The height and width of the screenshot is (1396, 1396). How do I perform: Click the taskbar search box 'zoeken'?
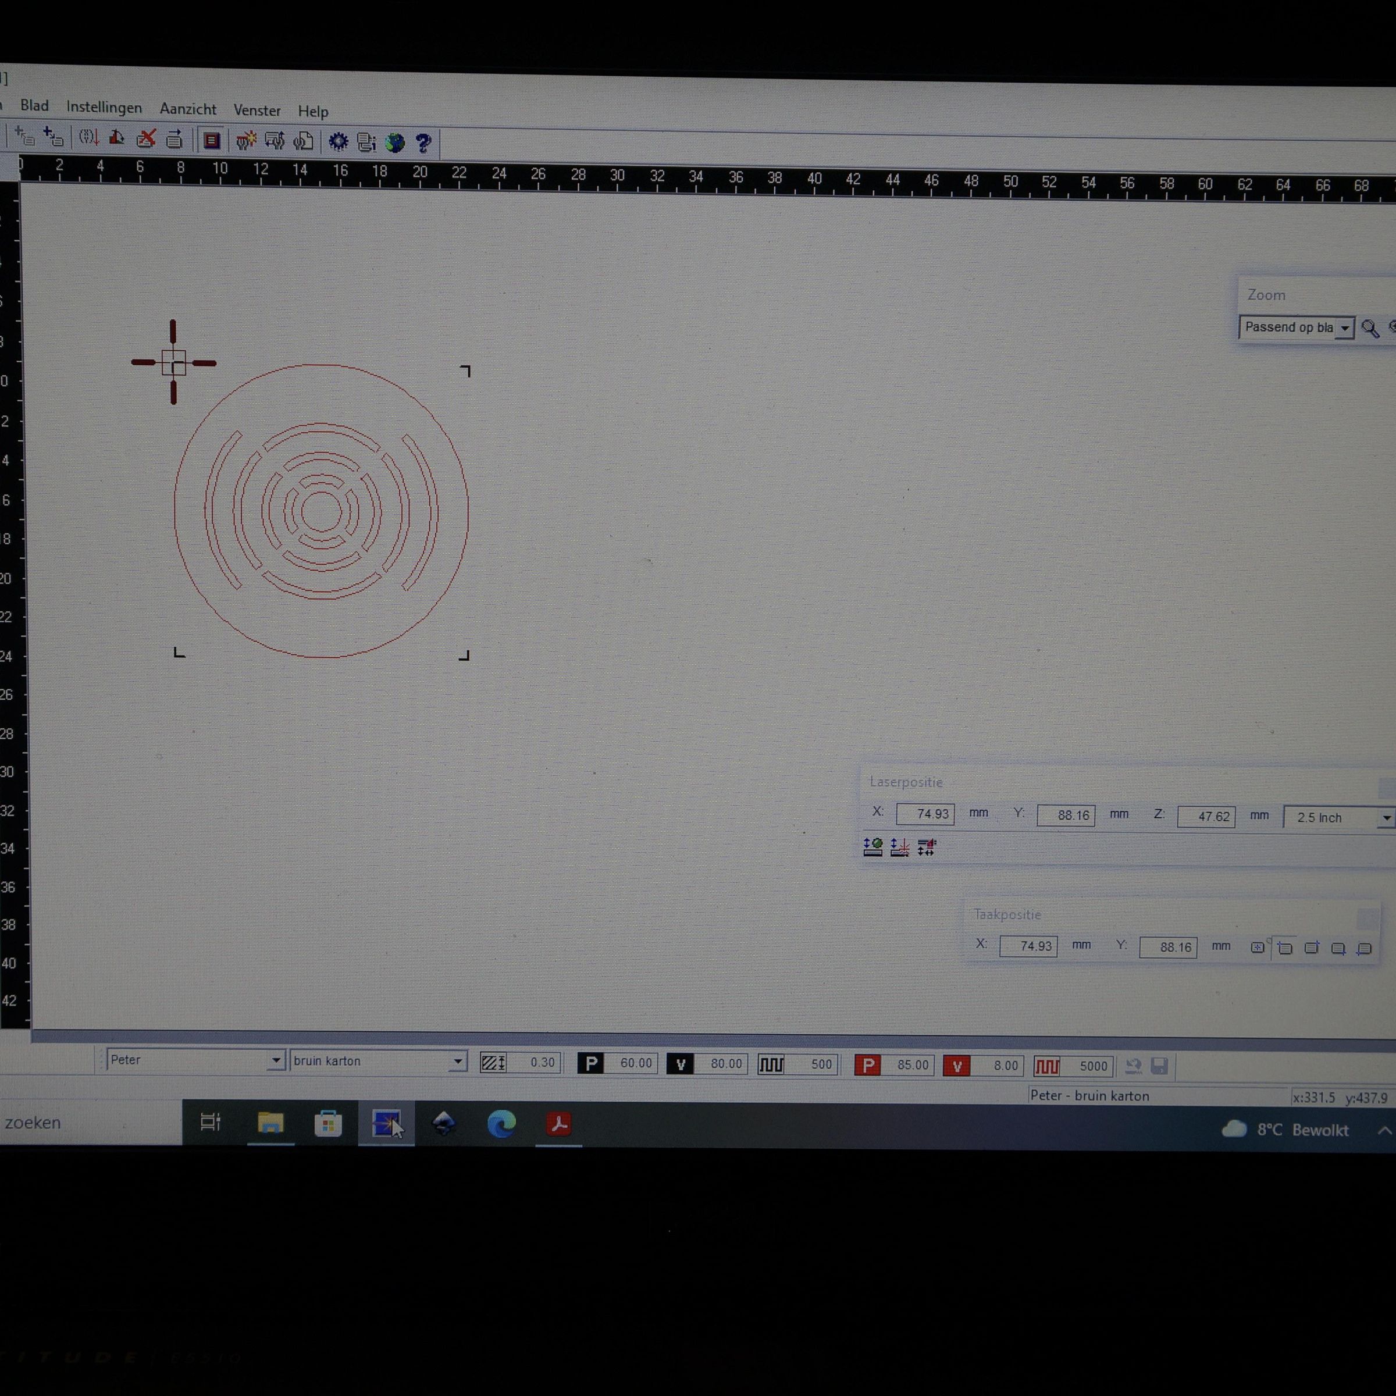pyautogui.click(x=90, y=1123)
